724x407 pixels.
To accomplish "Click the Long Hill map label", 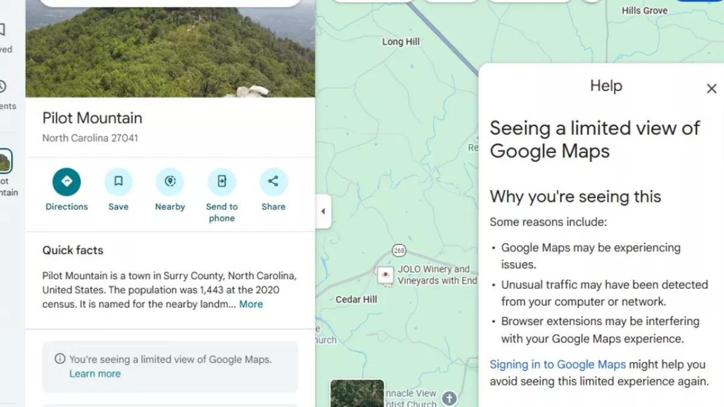I will click(401, 42).
